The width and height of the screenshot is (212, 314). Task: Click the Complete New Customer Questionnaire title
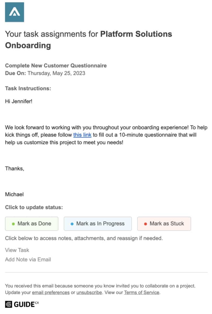point(56,66)
